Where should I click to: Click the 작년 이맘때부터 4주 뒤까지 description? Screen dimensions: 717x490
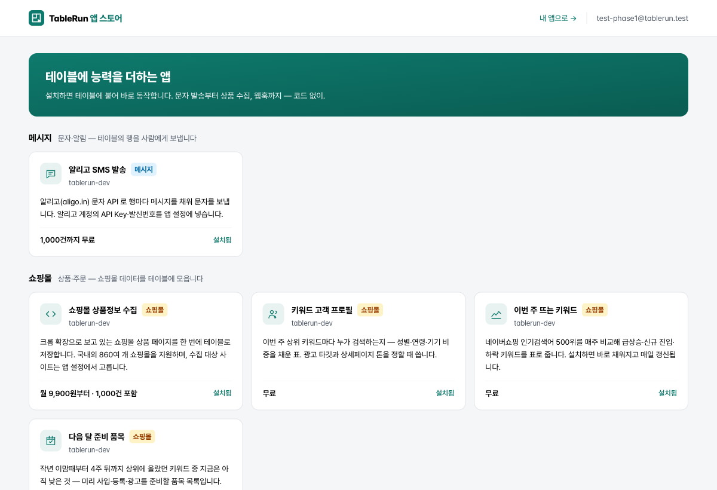[x=135, y=475]
